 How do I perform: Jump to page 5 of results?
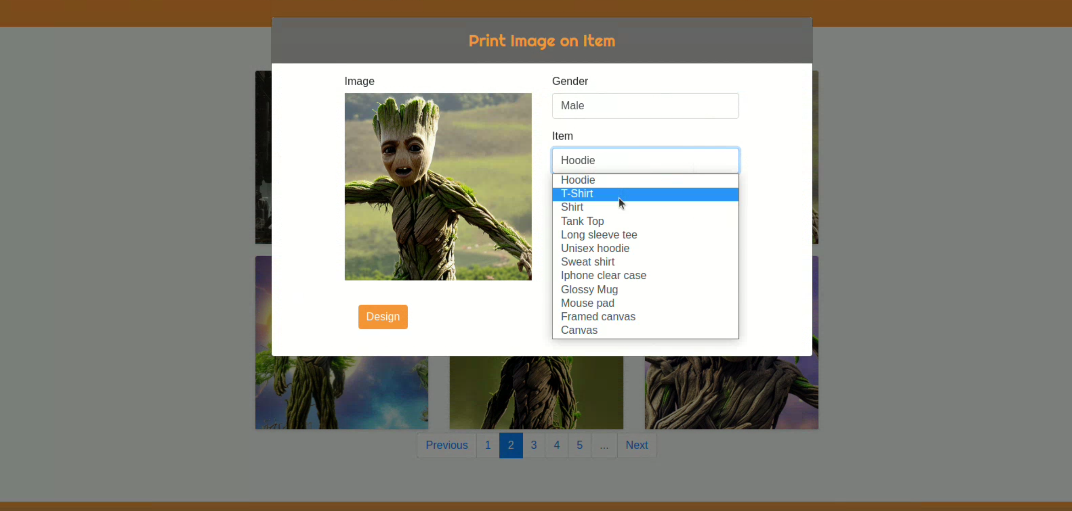click(579, 445)
